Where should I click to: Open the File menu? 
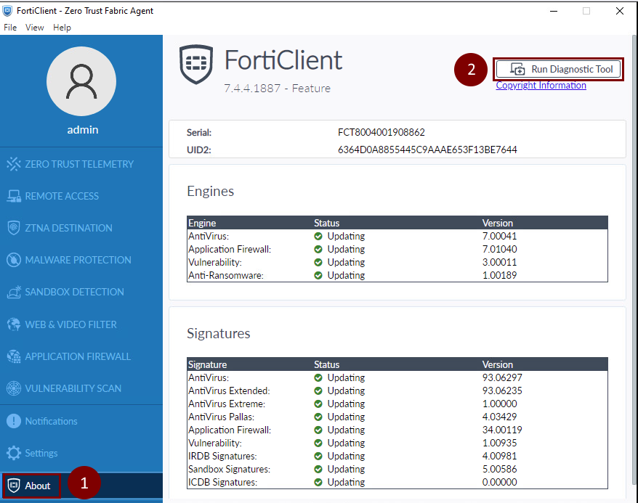pyautogui.click(x=10, y=28)
